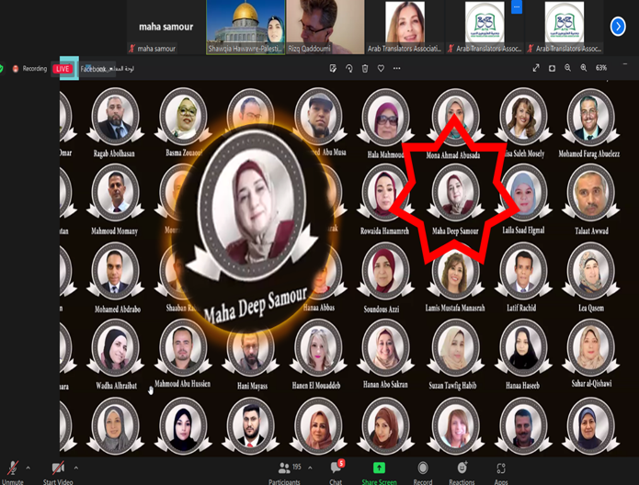
Task: Click the green Share Screen button
Action: pyautogui.click(x=379, y=469)
